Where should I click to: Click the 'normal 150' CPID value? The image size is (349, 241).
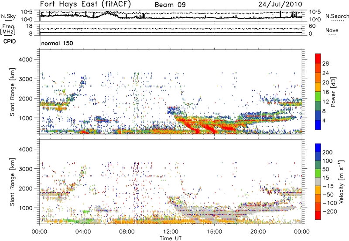click(x=57, y=43)
